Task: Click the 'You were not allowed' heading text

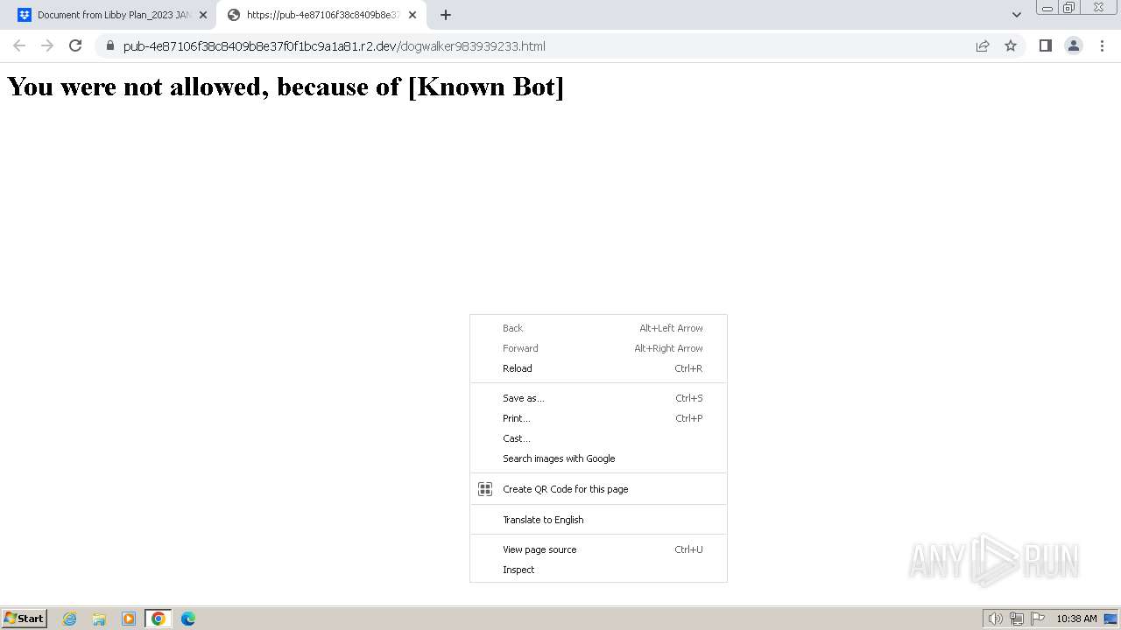Action: (x=286, y=87)
